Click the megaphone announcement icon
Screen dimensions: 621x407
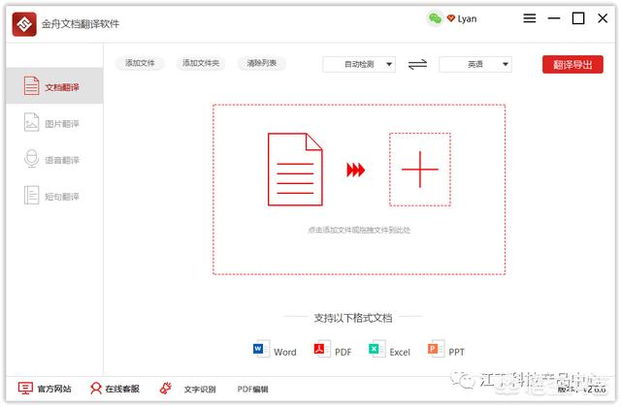[166, 389]
